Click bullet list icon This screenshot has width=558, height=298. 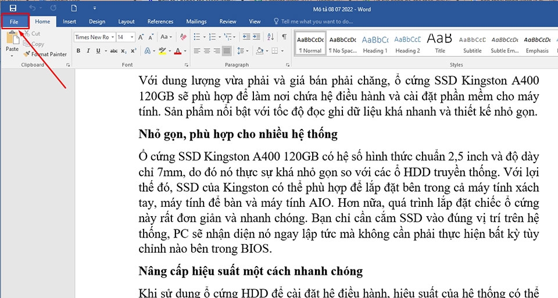tap(197, 37)
